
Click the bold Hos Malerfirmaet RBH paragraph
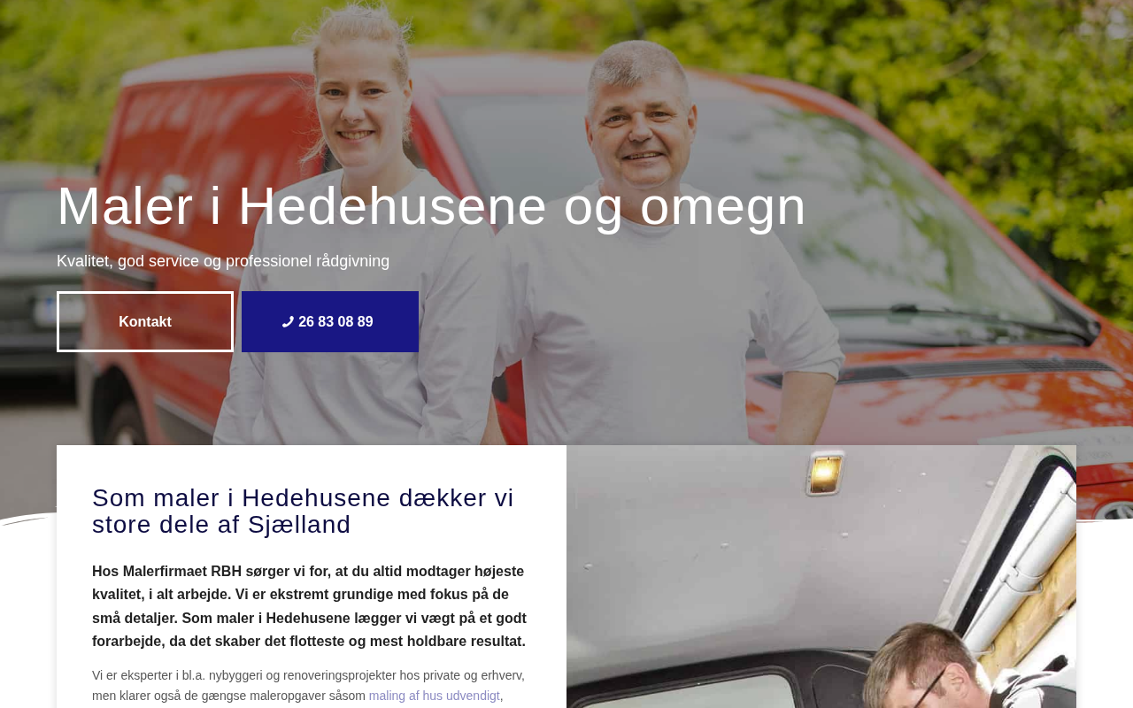pos(310,606)
